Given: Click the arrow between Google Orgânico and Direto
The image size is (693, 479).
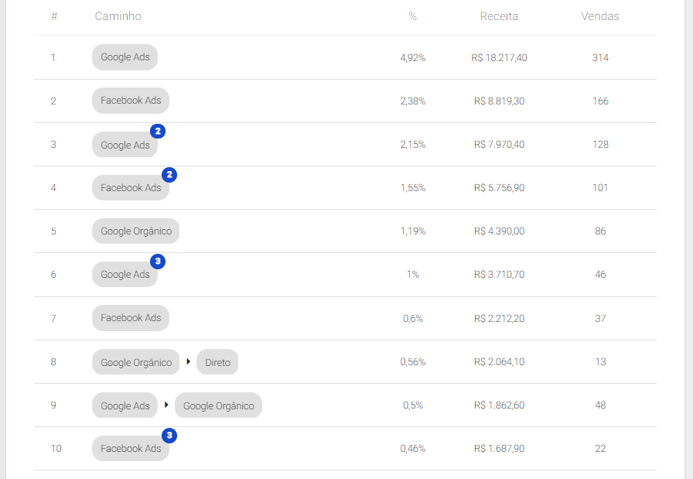Looking at the screenshot, I should [x=187, y=361].
